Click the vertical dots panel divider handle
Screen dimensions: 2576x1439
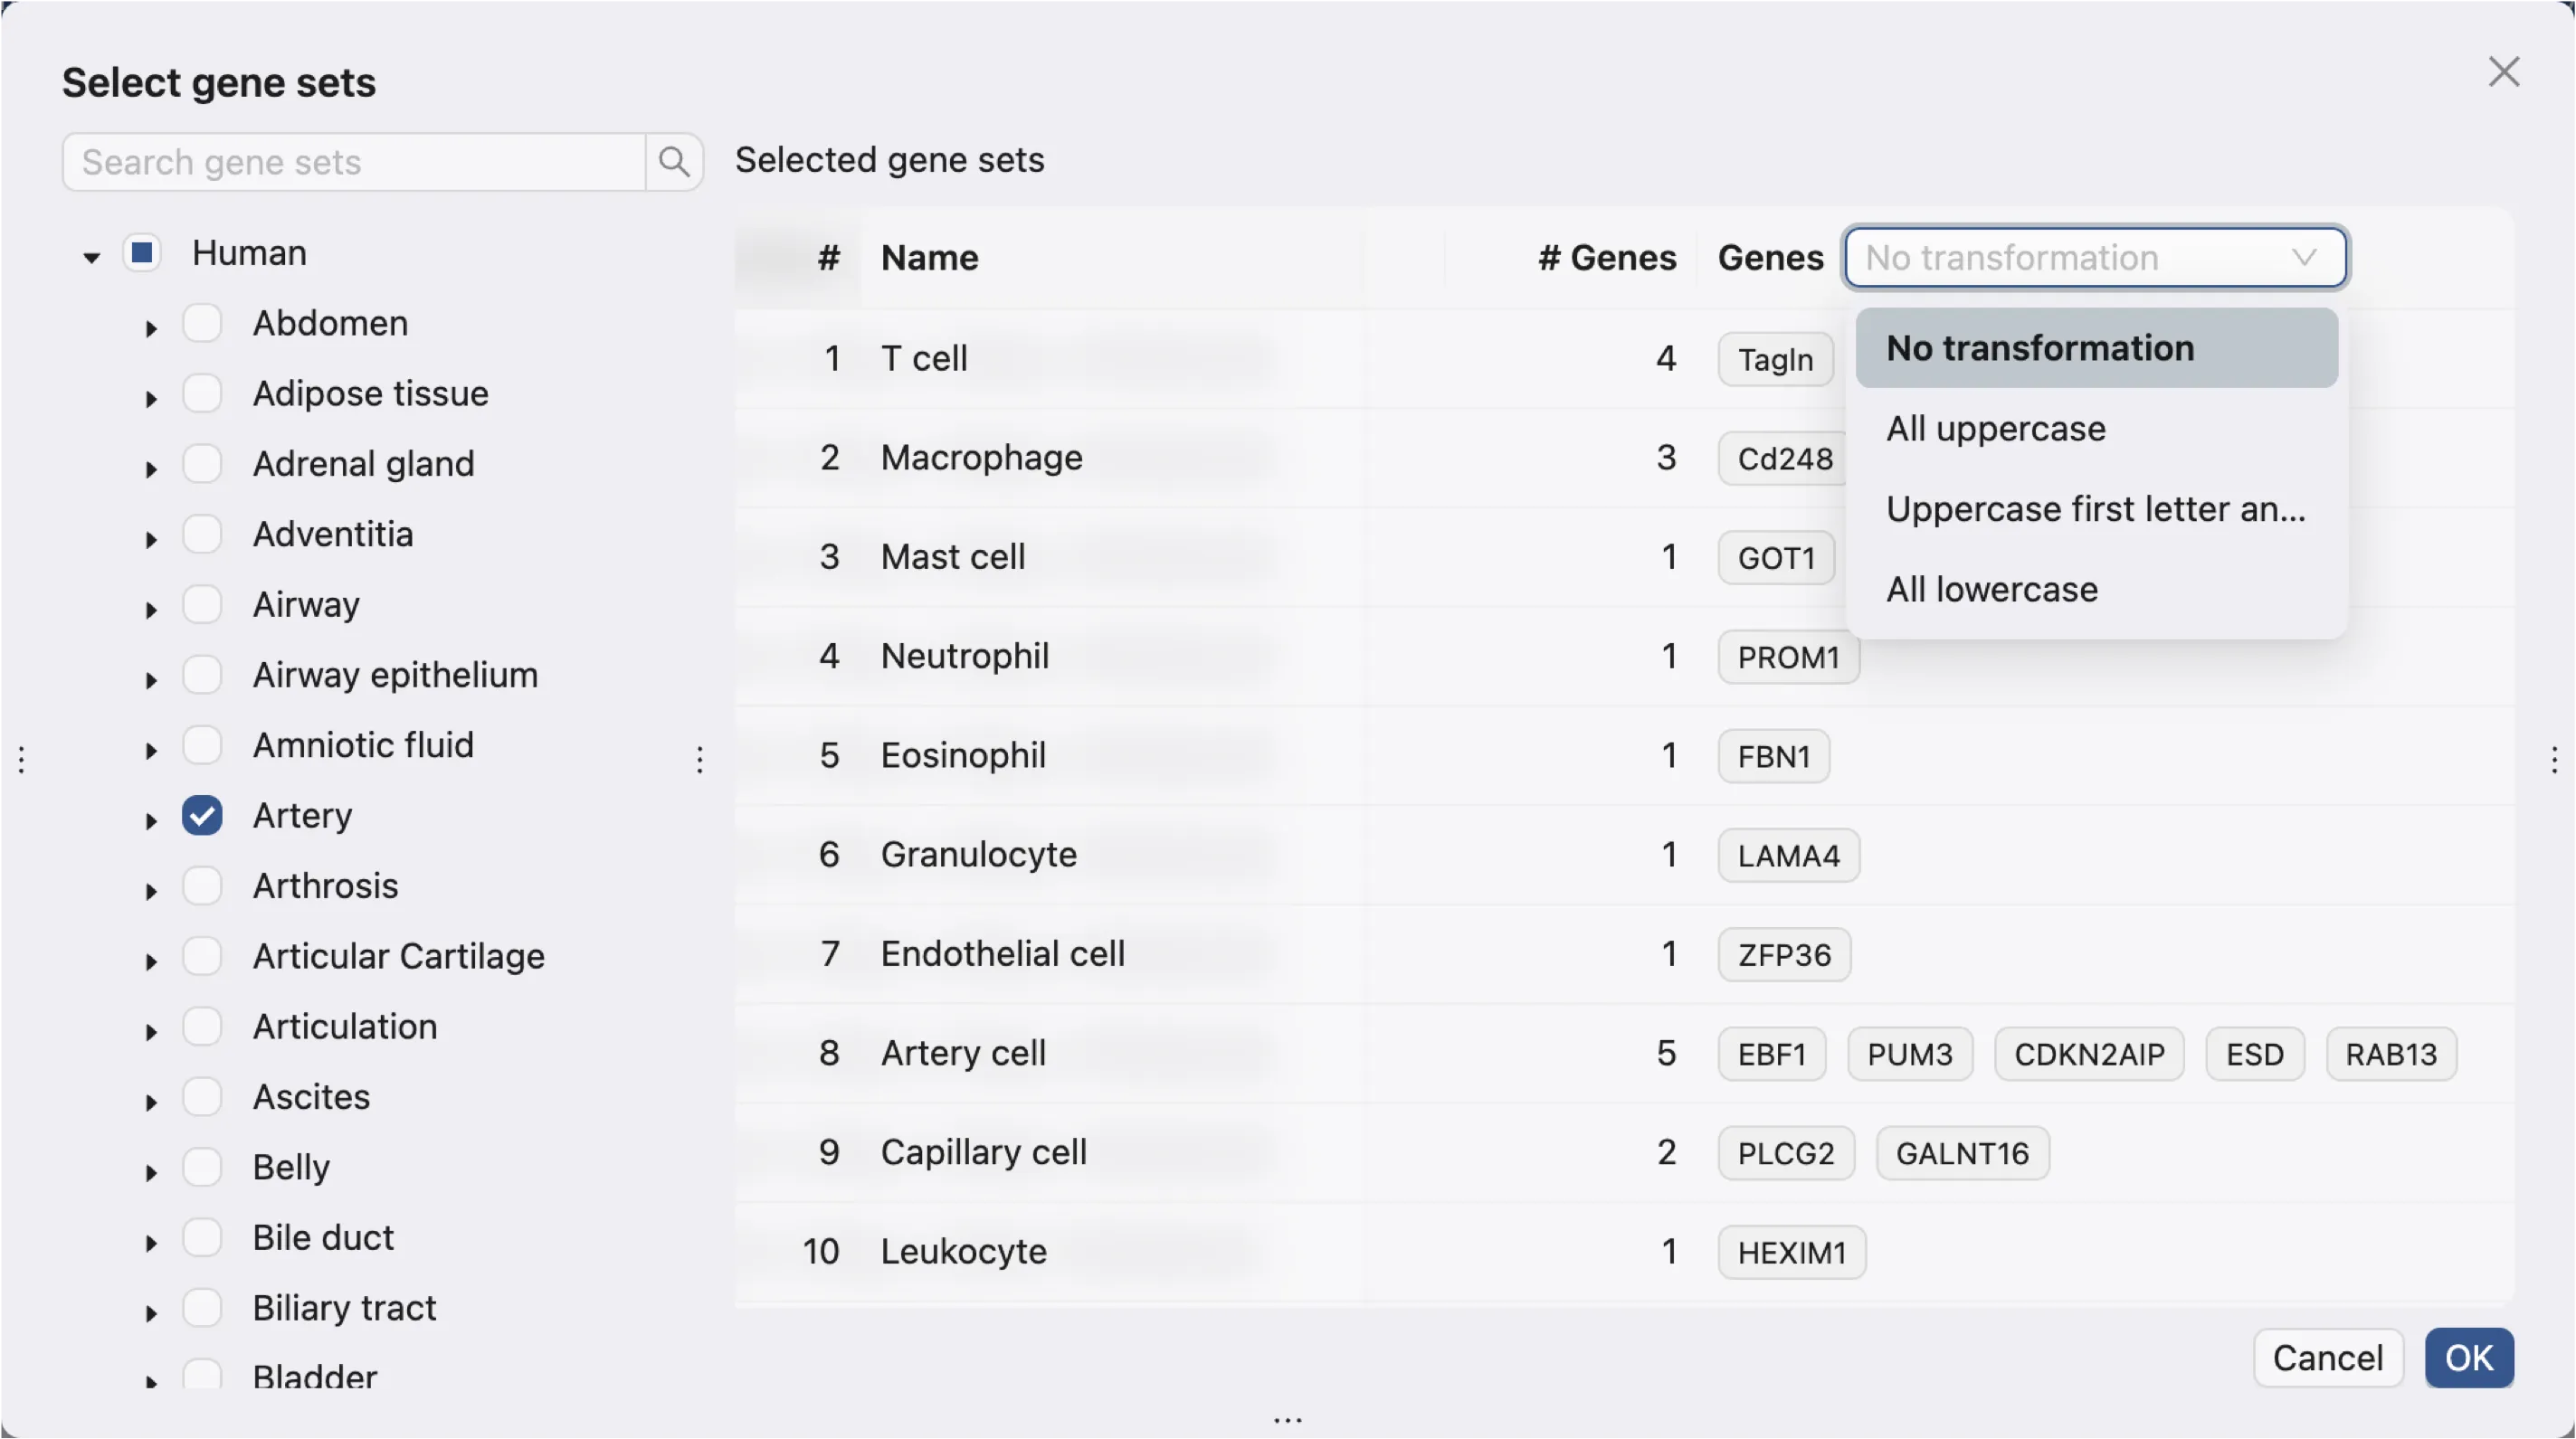tap(700, 760)
